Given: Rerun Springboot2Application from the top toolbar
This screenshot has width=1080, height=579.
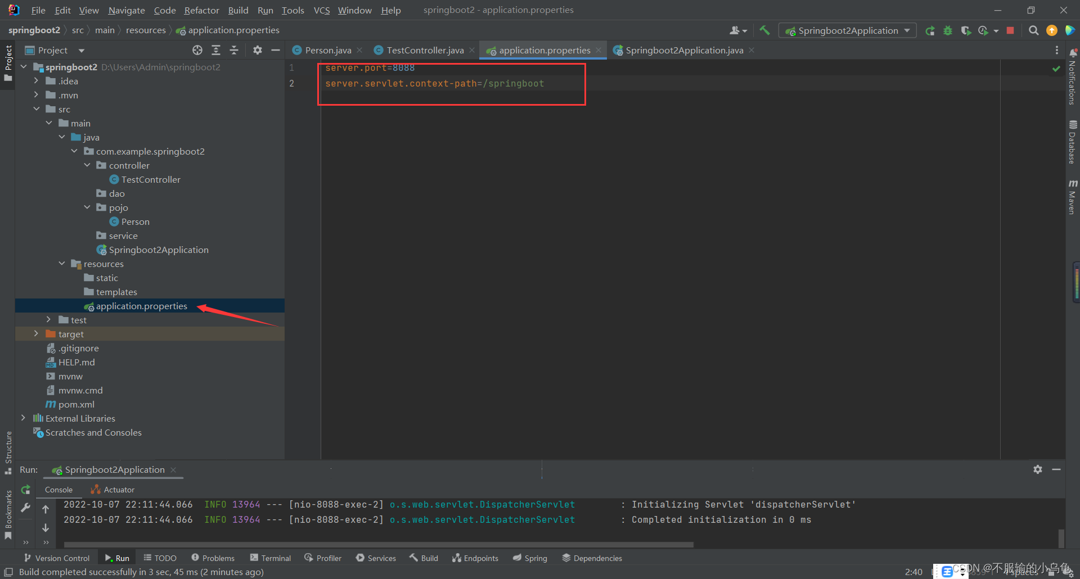Looking at the screenshot, I should [x=930, y=30].
